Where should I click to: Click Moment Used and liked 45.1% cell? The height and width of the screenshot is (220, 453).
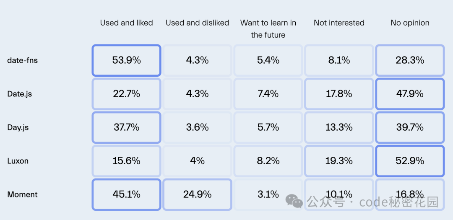[127, 194]
